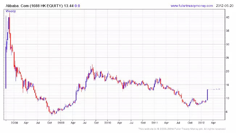
Task: Click the 10 price axis label
Action: point(228,98)
